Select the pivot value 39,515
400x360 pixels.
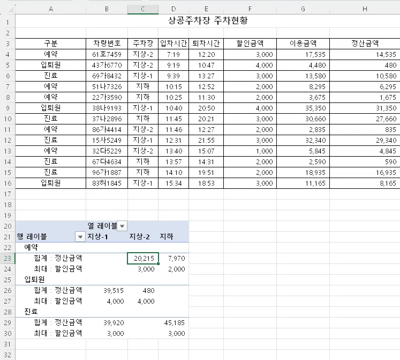point(107,290)
